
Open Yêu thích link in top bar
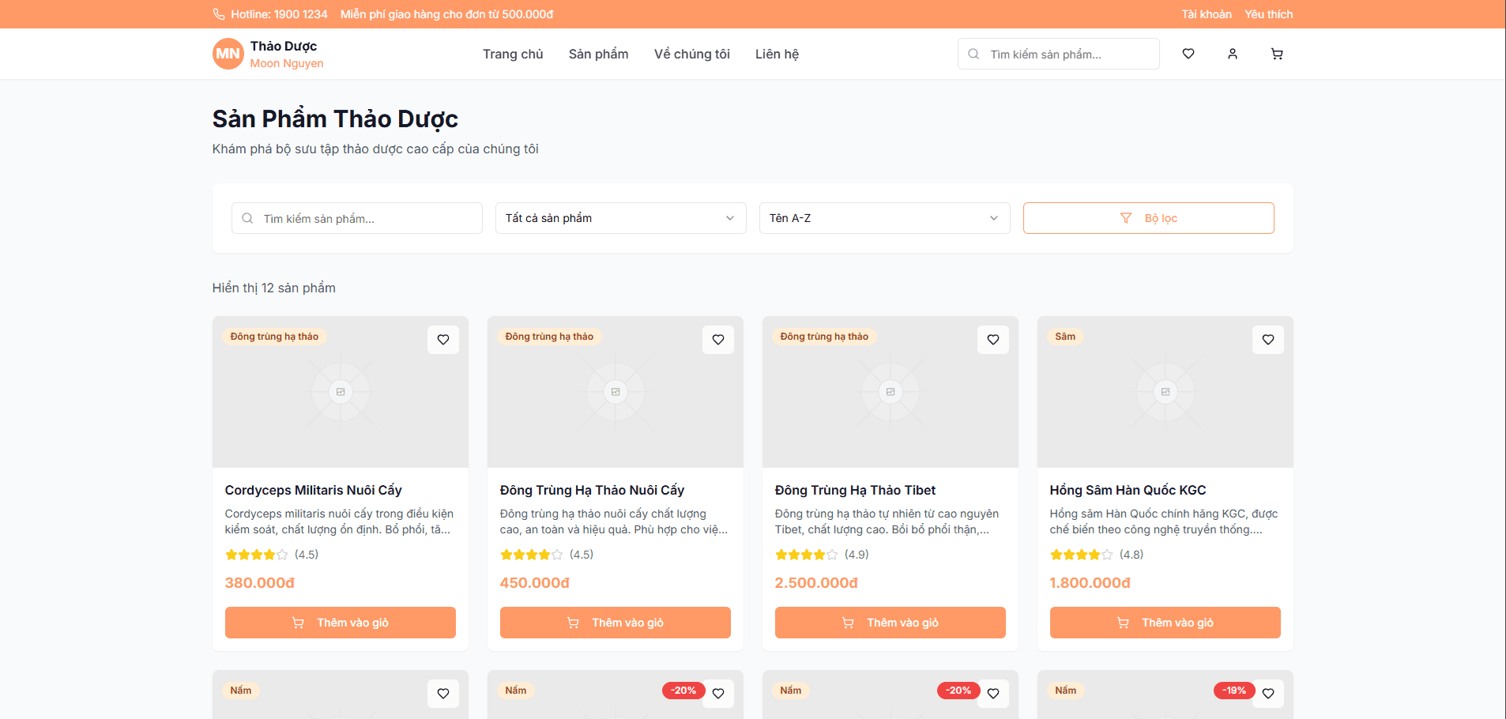click(1269, 14)
